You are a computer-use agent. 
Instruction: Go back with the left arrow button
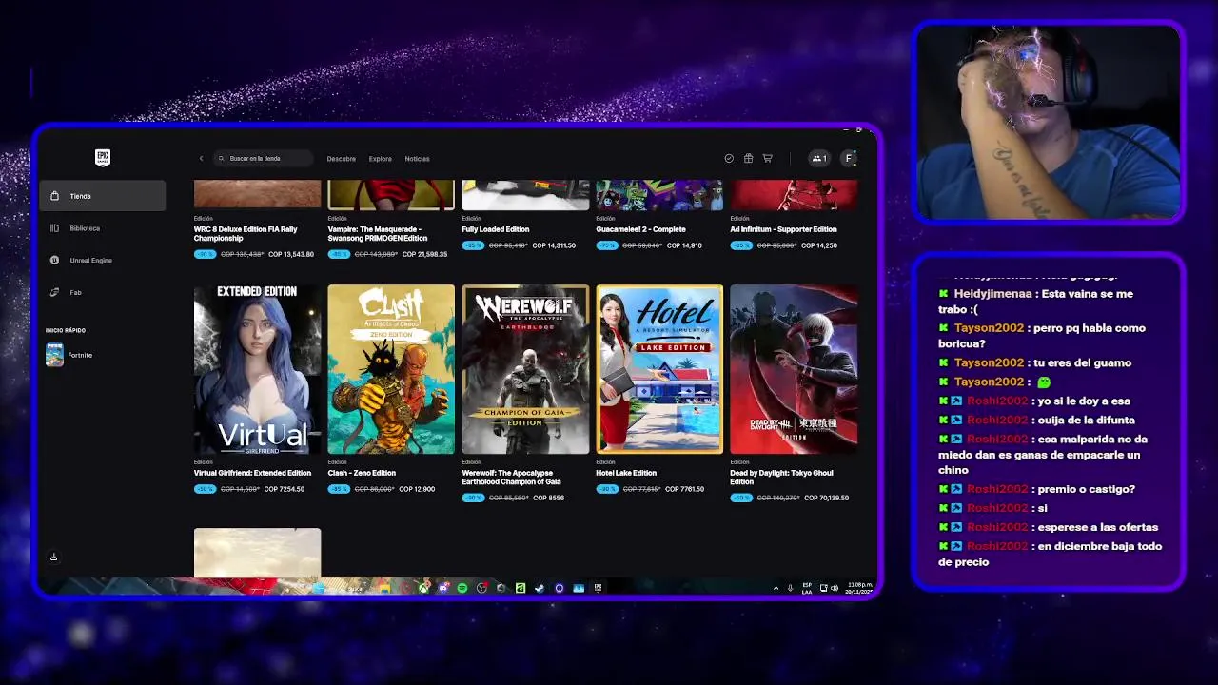tap(201, 158)
